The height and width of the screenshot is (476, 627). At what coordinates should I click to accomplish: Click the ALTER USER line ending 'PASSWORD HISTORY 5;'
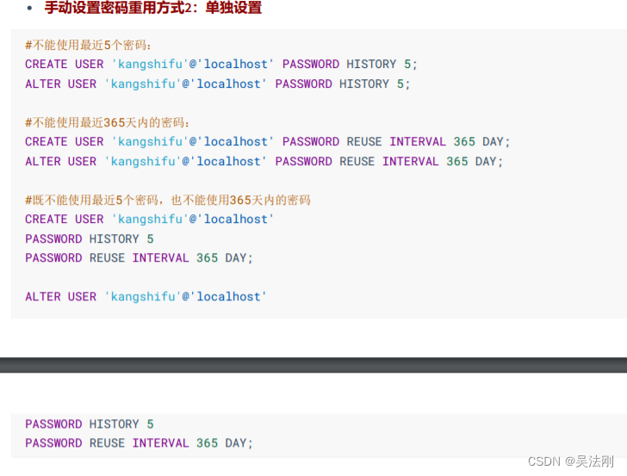(x=218, y=84)
